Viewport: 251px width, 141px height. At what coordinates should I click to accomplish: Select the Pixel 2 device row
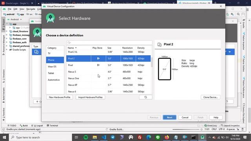[109, 58]
